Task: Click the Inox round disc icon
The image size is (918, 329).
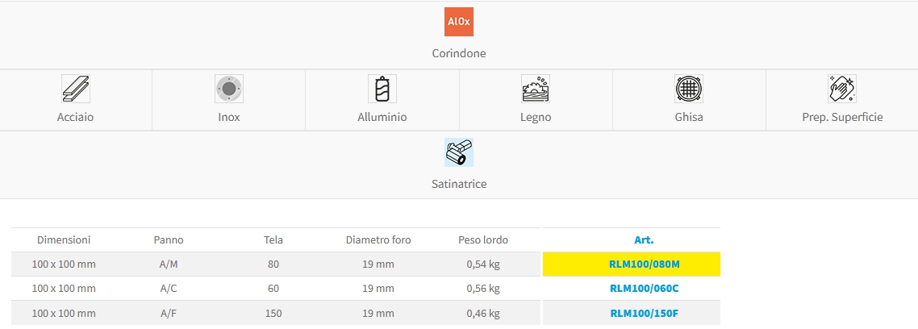Action: pos(229,89)
